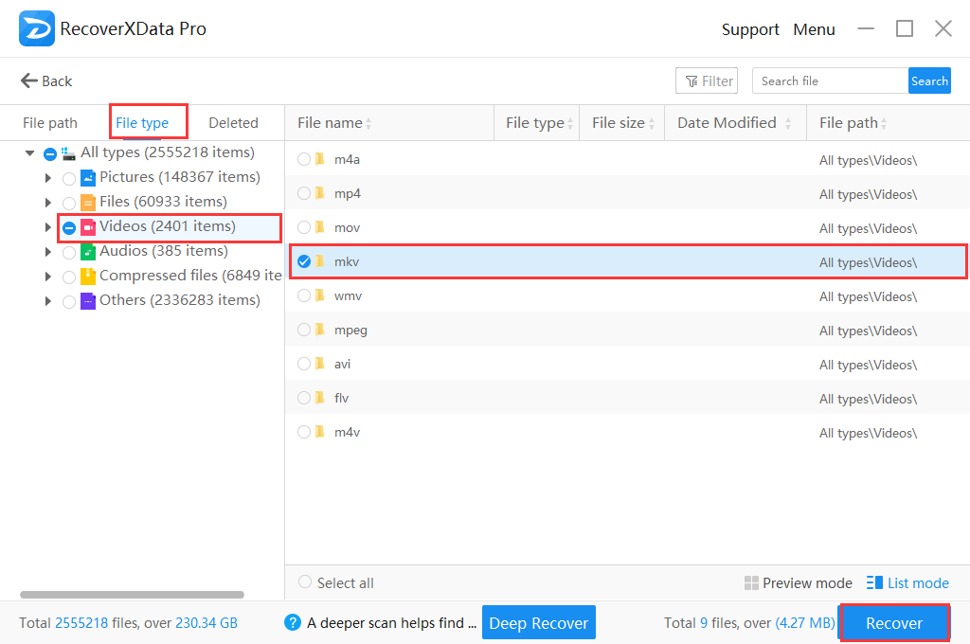Click the m4v folder icon
The height and width of the screenshot is (644, 970).
click(320, 431)
